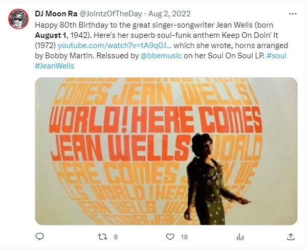Click the retweet count 8
Image resolution: width=308 pixels, height=250 pixels.
(x=116, y=237)
